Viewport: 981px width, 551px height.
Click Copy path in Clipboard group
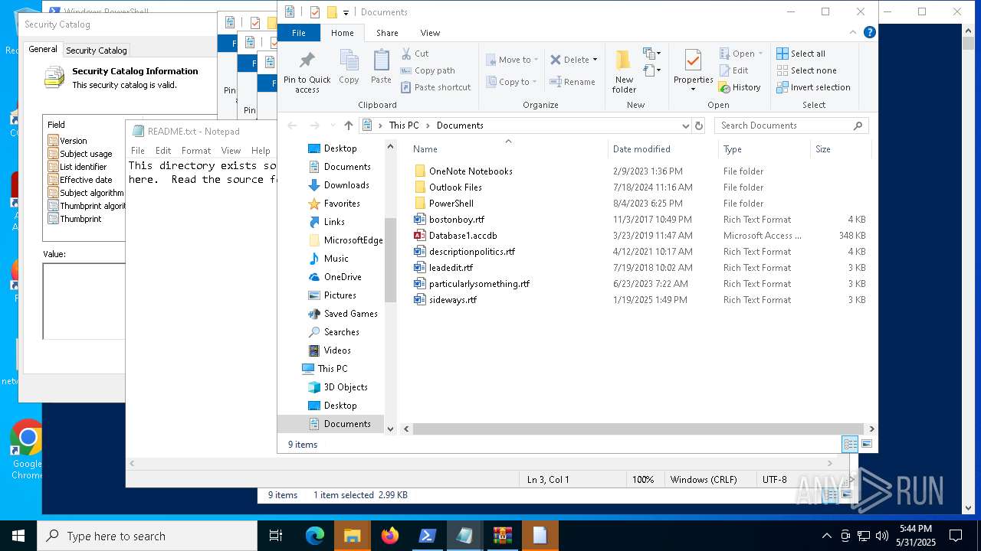[428, 70]
